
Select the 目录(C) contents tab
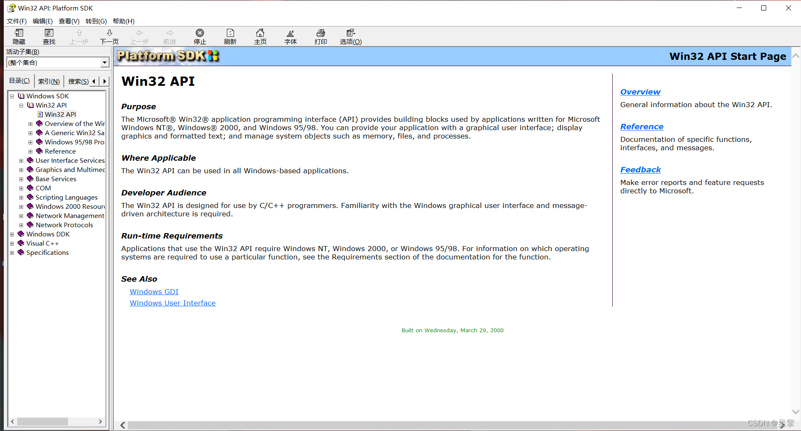tap(19, 81)
